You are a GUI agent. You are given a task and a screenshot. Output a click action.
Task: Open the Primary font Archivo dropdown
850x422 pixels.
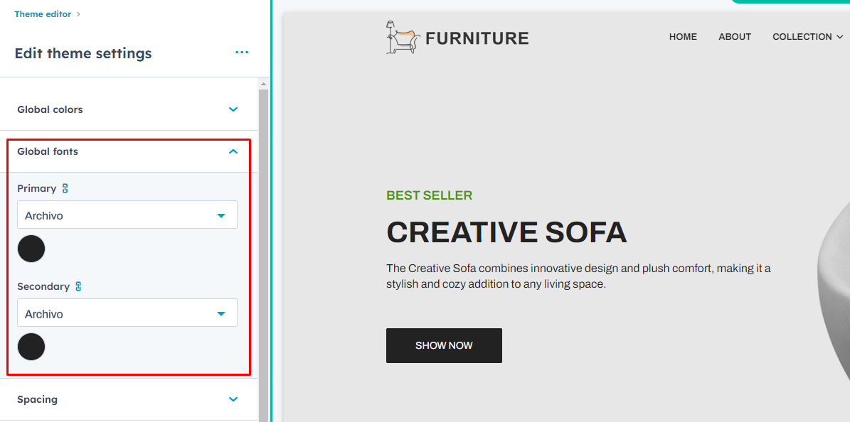coord(127,215)
